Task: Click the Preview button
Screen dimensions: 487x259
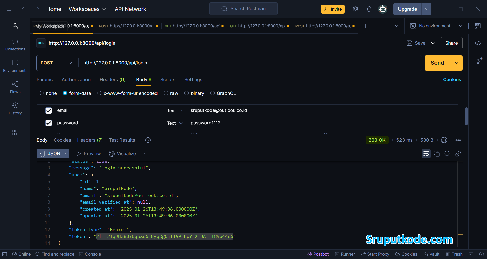Action: pyautogui.click(x=89, y=154)
